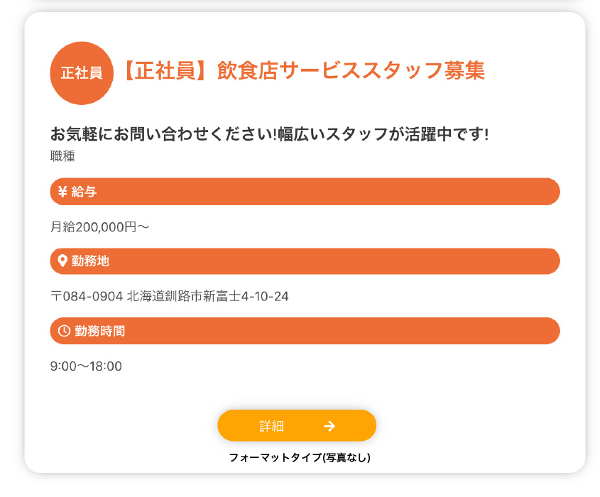Open details via the 詳細 button label
The width and height of the screenshot is (600, 497).
coord(272,426)
